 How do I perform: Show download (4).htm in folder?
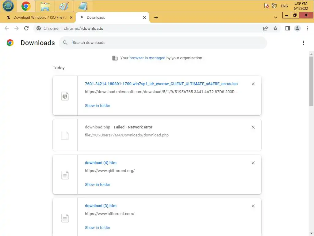[x=98, y=184]
